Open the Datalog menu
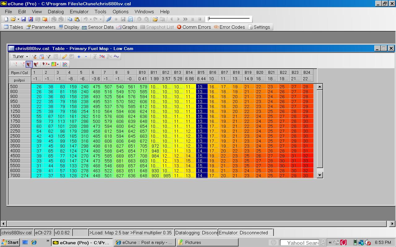This screenshot has width=396, height=247. click(x=56, y=11)
